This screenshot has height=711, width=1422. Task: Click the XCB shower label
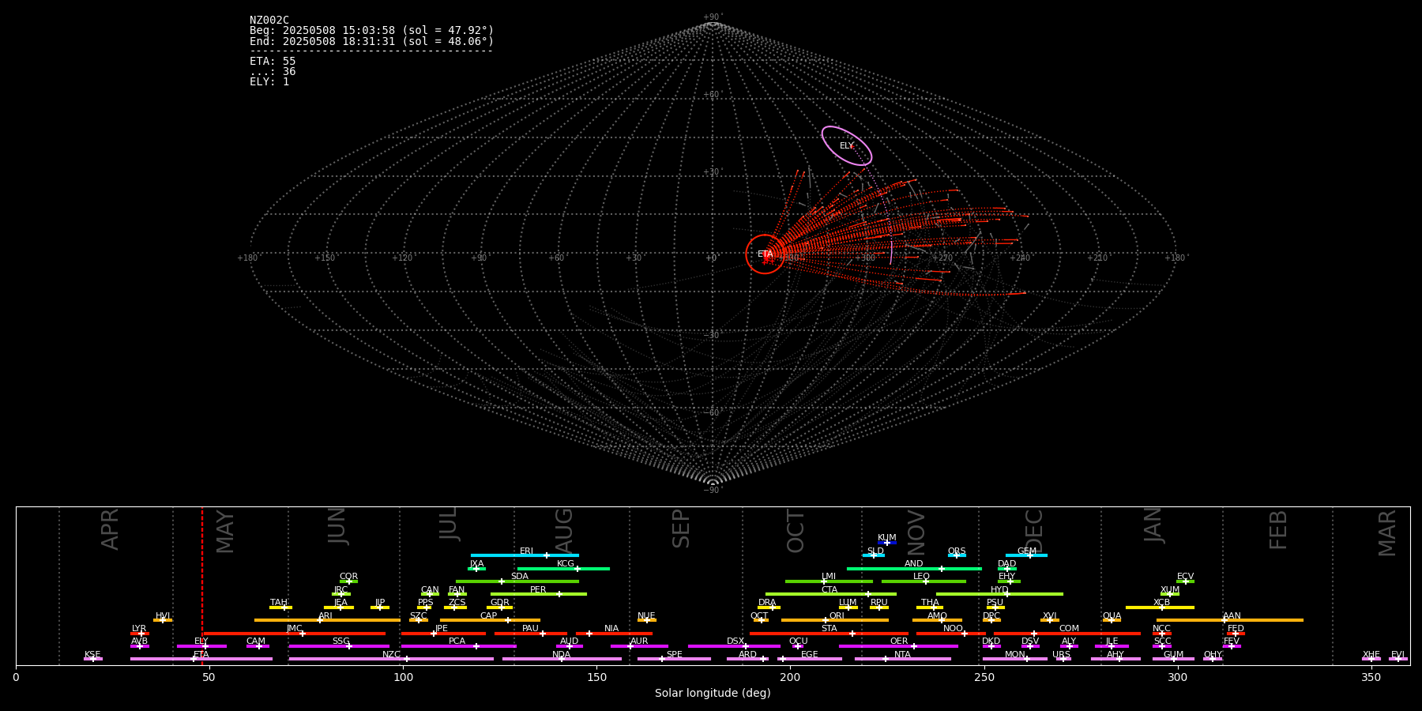pyautogui.click(x=1161, y=603)
